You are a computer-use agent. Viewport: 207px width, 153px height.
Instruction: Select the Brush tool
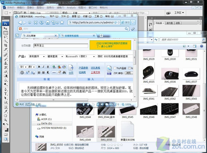[x=6, y=59]
